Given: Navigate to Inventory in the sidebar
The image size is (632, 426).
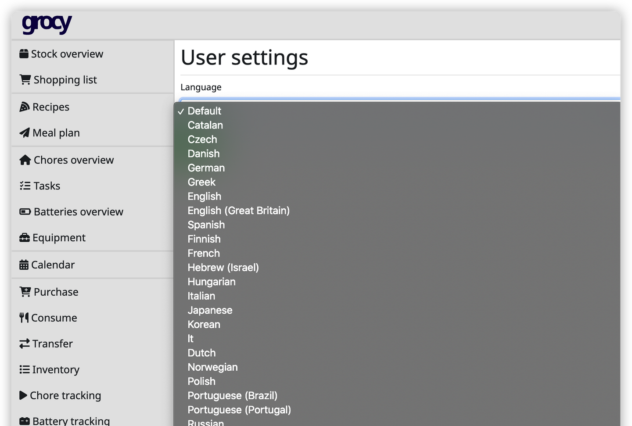Looking at the screenshot, I should 56,370.
